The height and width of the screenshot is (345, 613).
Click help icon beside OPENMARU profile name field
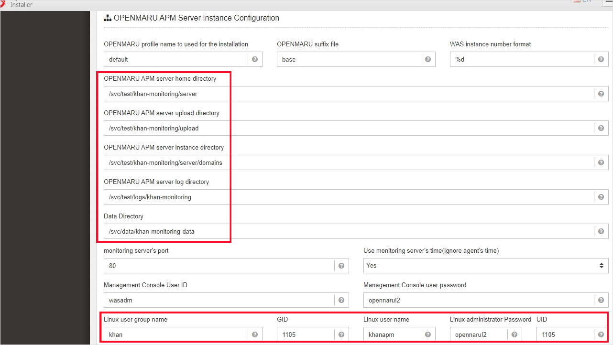(x=255, y=59)
